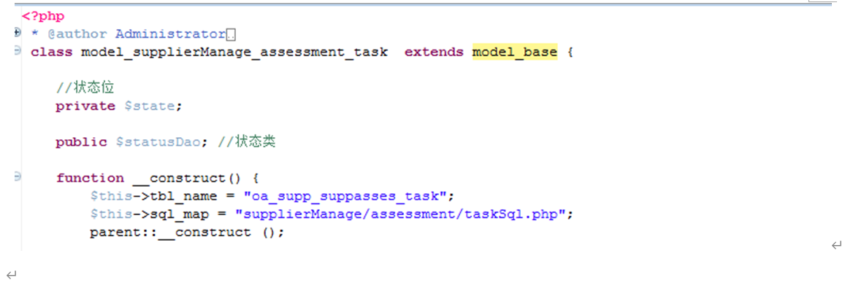Expand the folded @author comment block

(18, 34)
